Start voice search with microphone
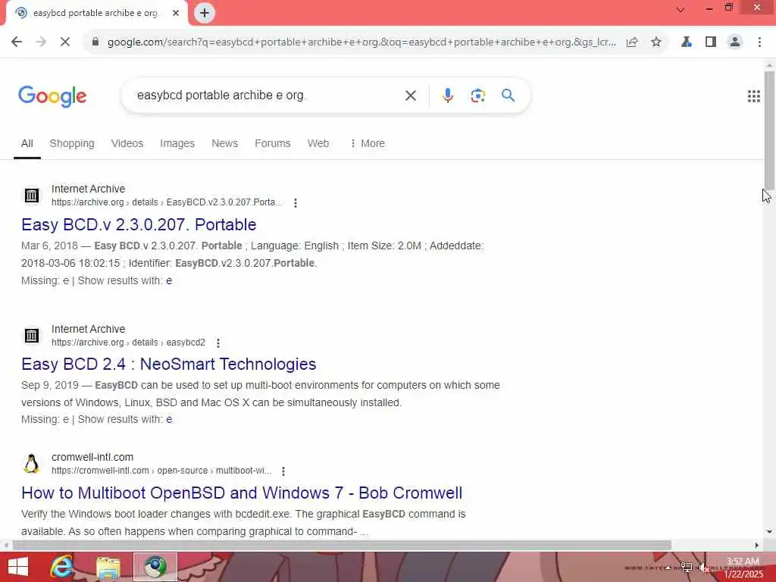The width and height of the screenshot is (776, 582). [x=447, y=95]
